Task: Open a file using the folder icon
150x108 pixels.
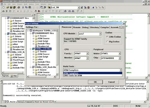Action: click(x=7, y=7)
